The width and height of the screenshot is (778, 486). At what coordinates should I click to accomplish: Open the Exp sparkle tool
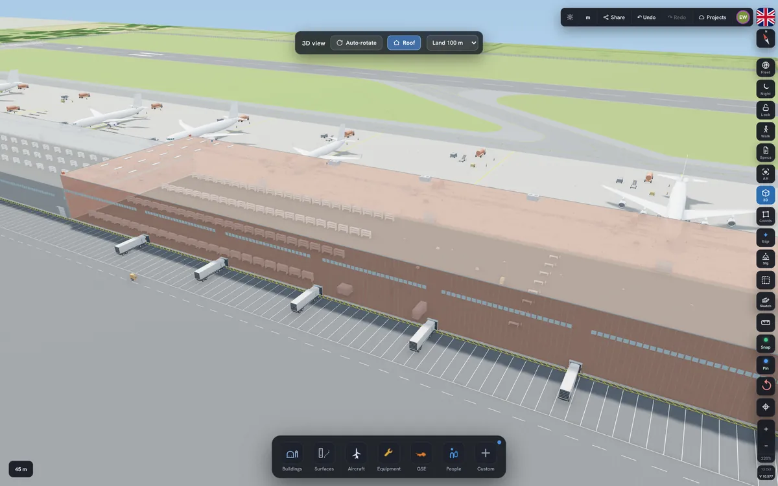pyautogui.click(x=766, y=237)
